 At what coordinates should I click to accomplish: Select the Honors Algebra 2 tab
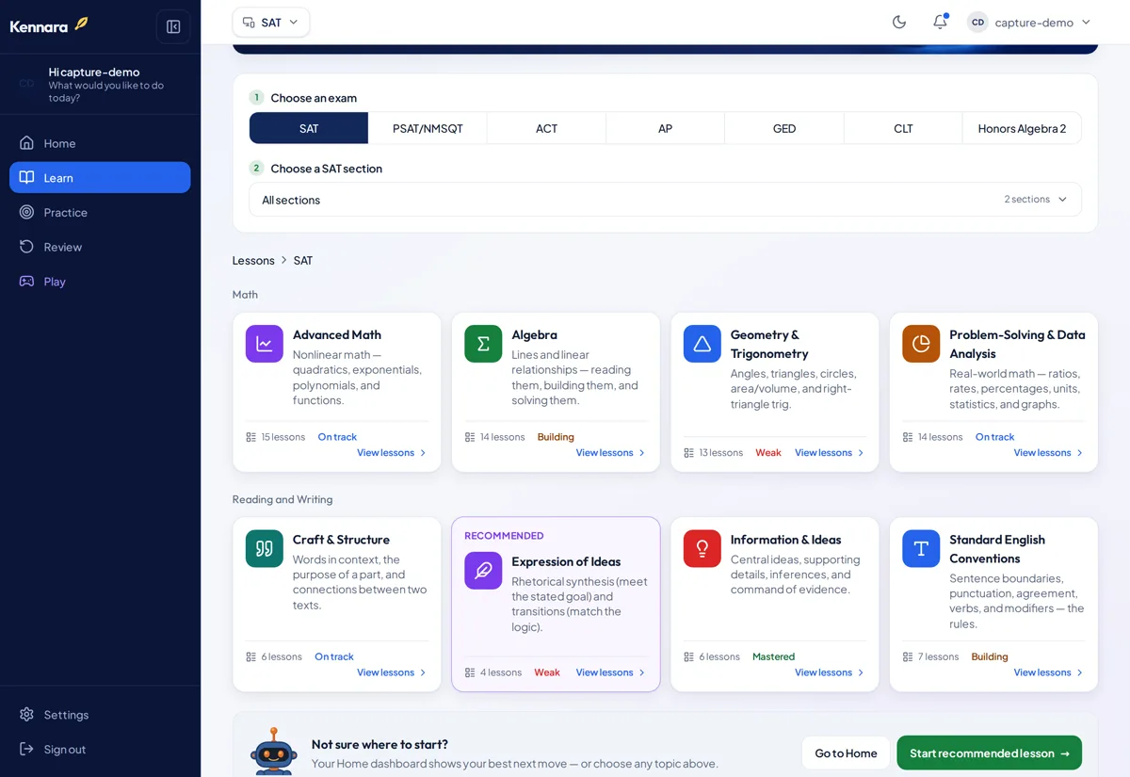point(1022,128)
